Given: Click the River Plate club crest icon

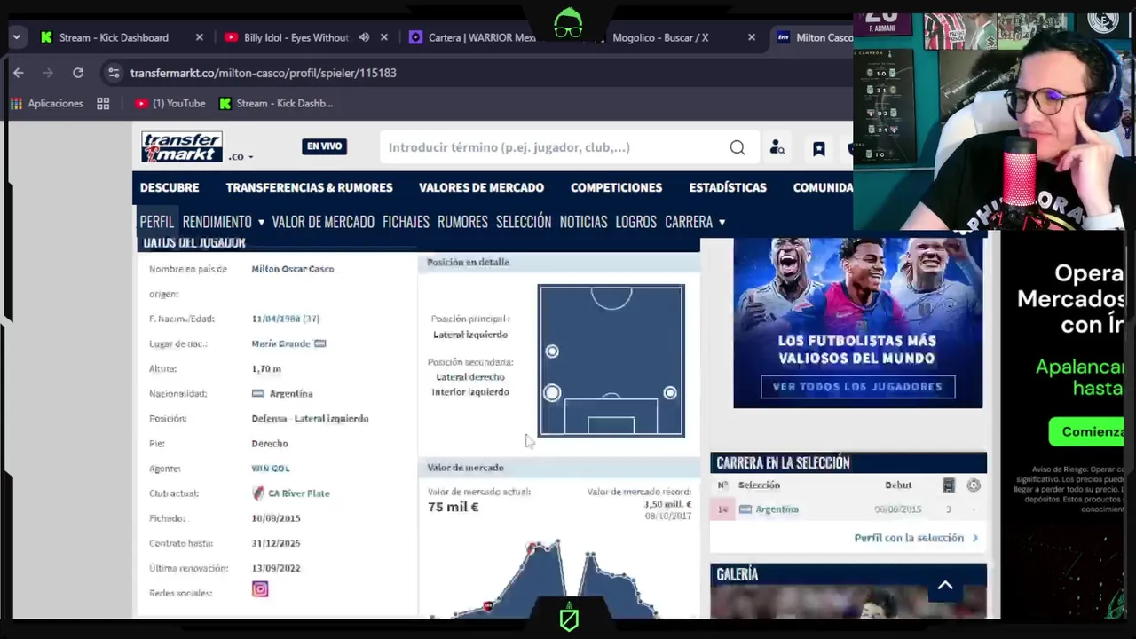Looking at the screenshot, I should click(258, 493).
